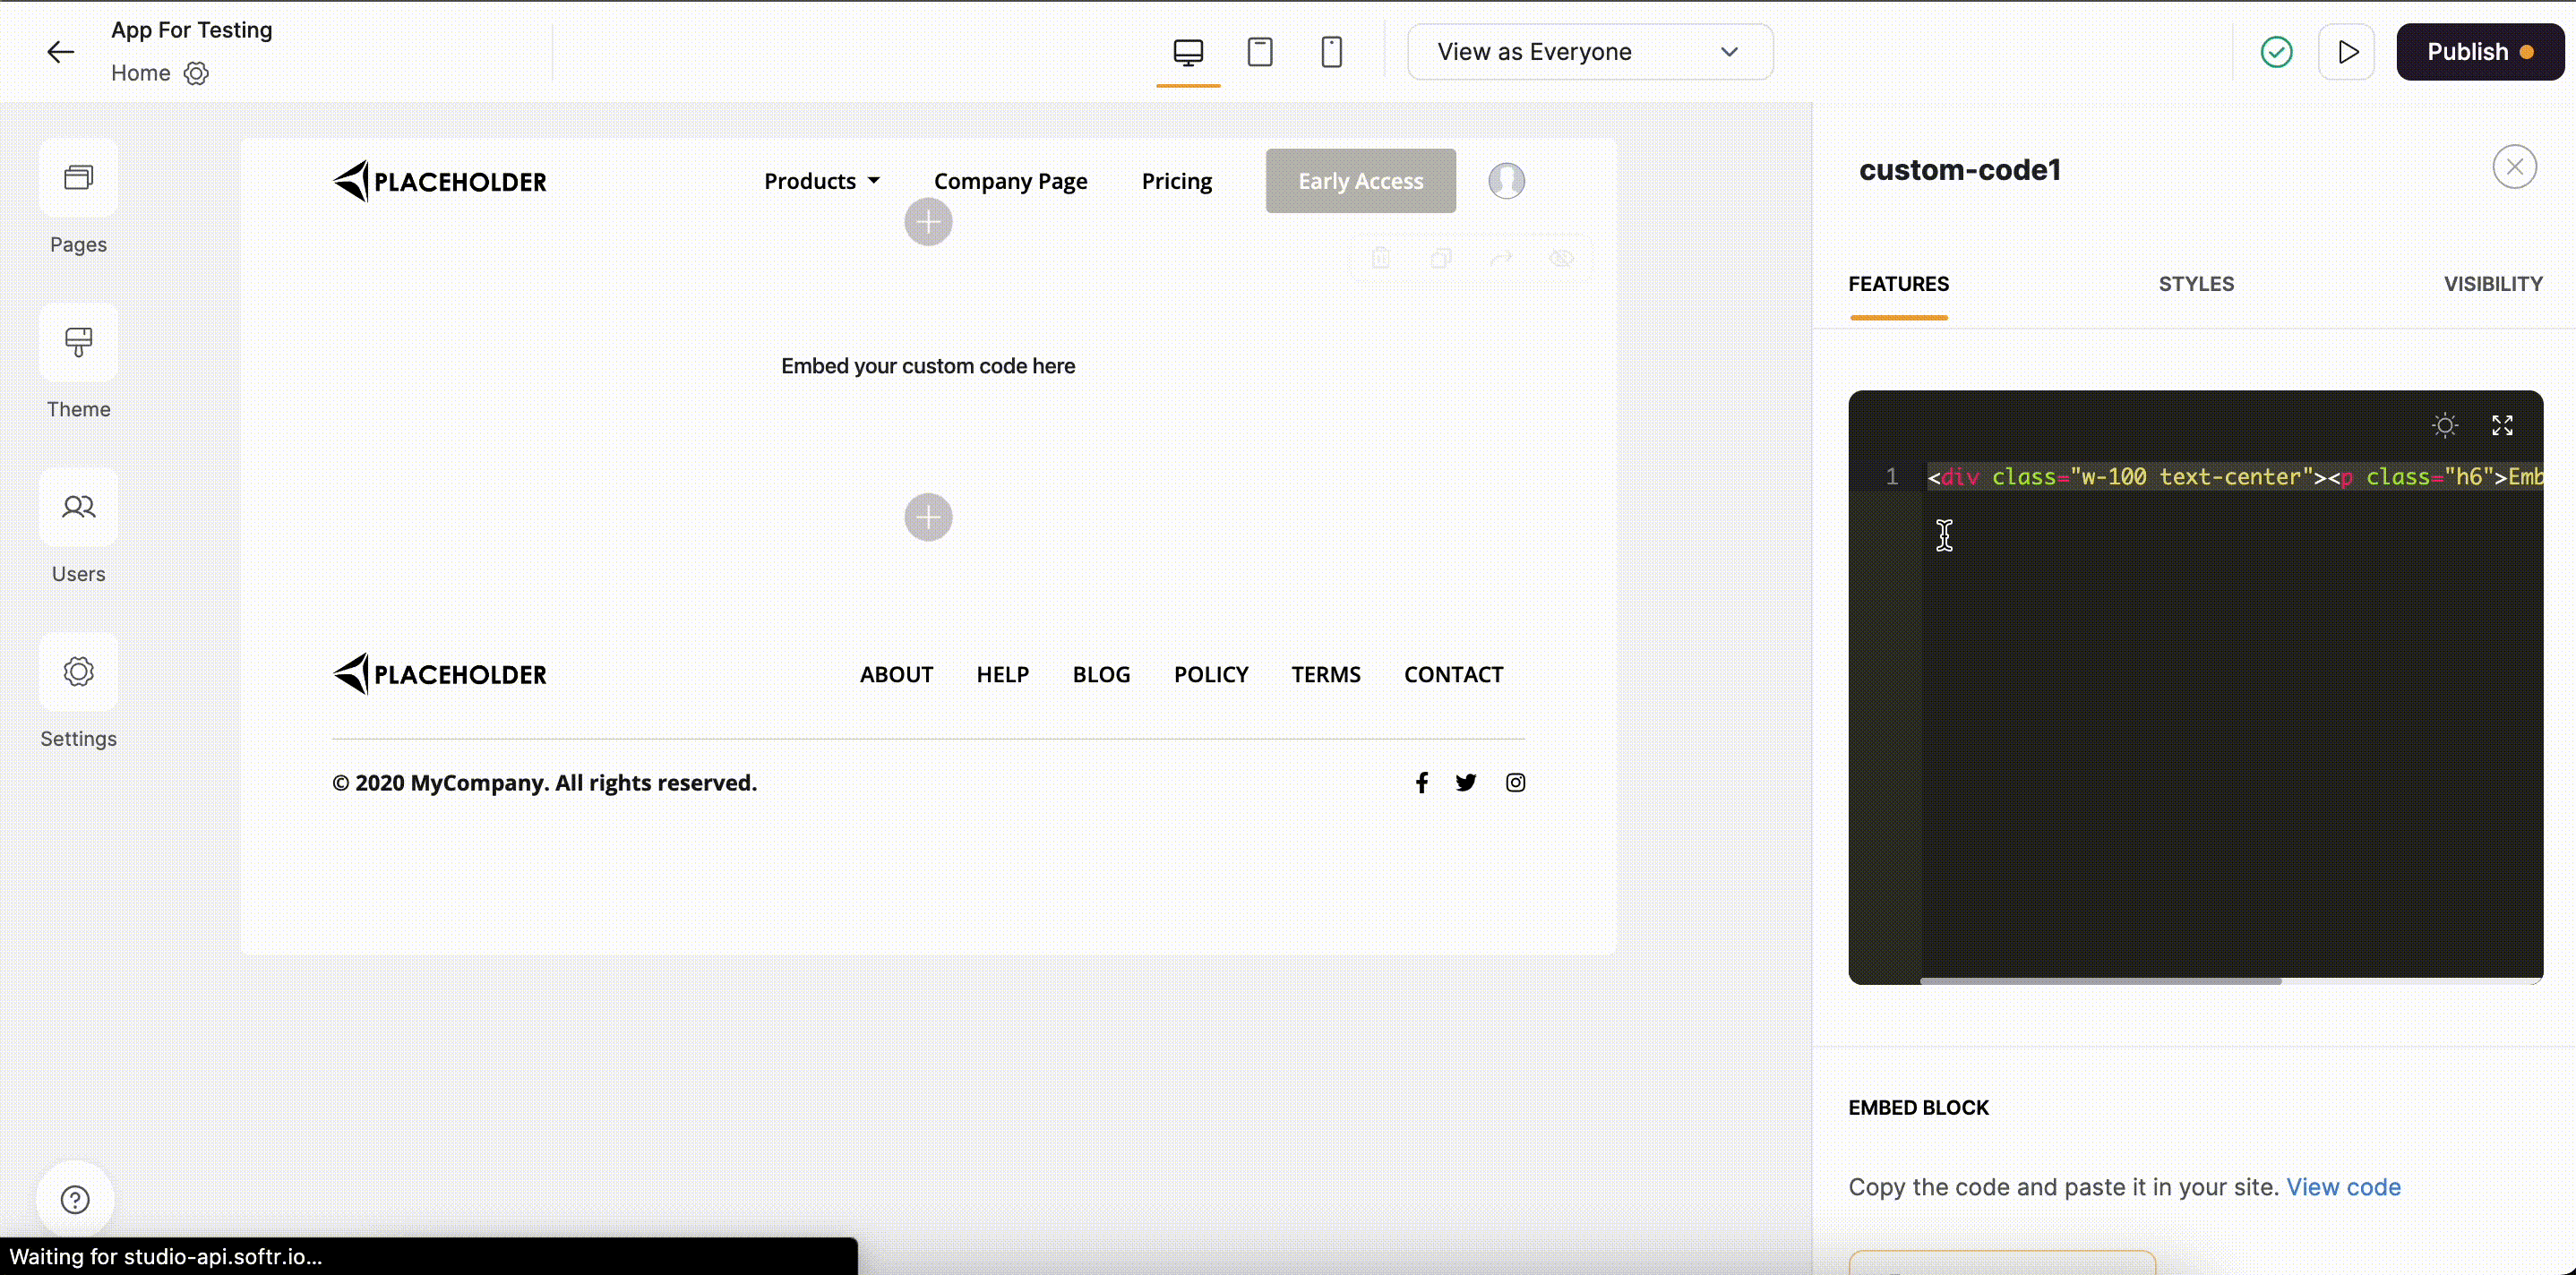This screenshot has height=1275, width=2576.
Task: Open View as Everyone dropdown
Action: tap(1589, 51)
